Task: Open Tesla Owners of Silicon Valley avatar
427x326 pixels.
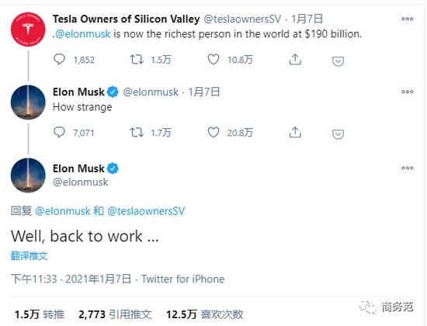Action: point(28,29)
